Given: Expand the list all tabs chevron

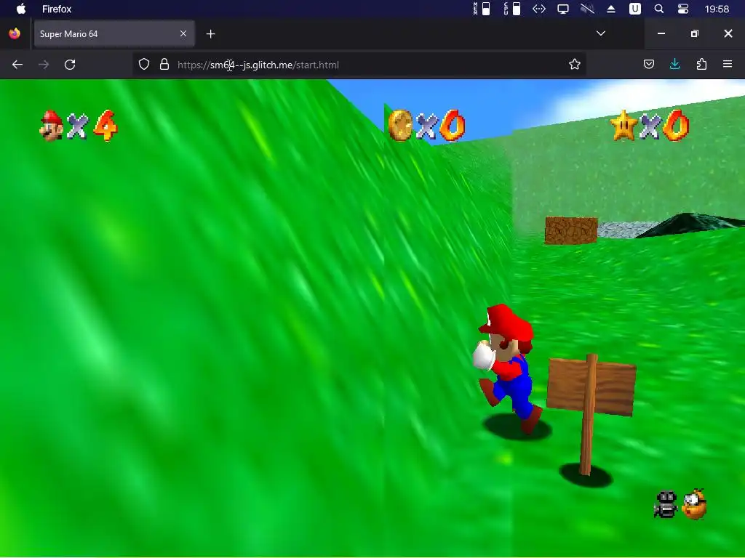Looking at the screenshot, I should (600, 33).
